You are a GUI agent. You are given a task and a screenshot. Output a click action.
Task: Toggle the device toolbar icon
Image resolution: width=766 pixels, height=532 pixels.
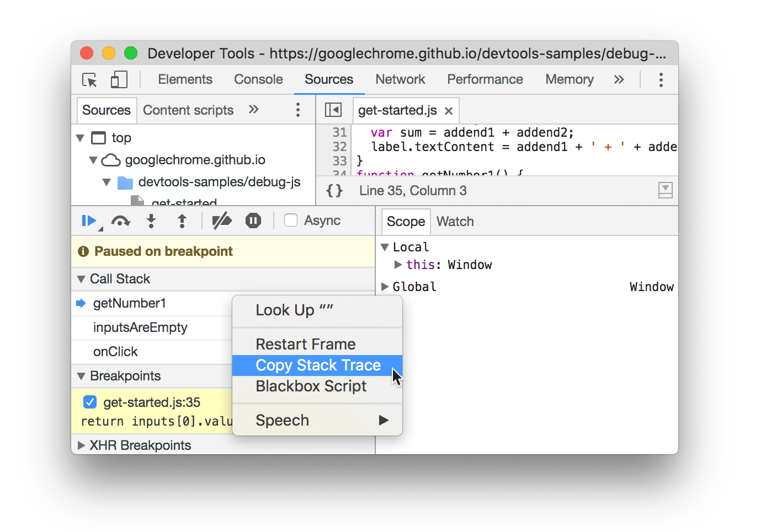119,79
